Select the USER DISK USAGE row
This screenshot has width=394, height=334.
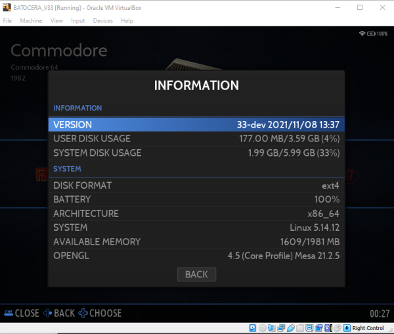pos(196,139)
